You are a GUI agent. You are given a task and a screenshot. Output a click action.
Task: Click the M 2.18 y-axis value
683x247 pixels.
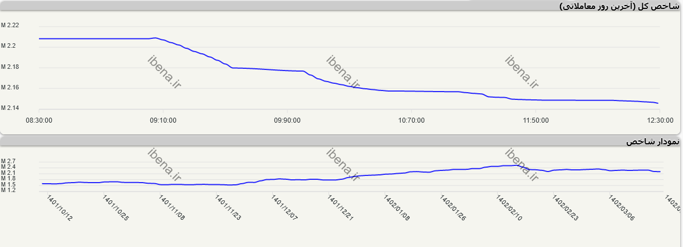10,67
